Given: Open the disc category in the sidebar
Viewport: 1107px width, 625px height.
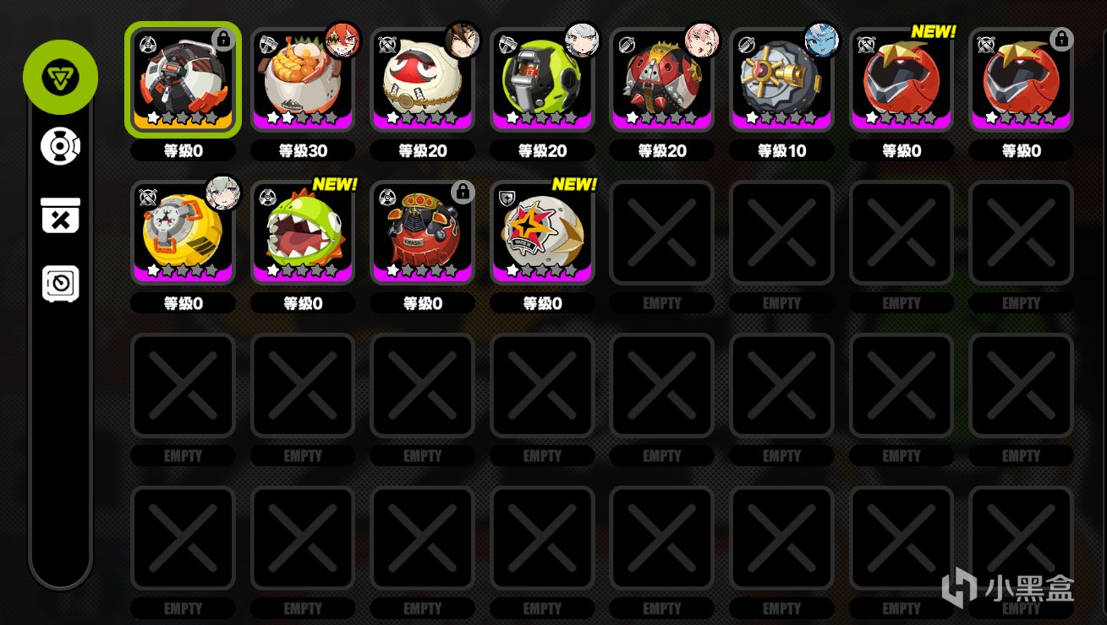Looking at the screenshot, I should (x=61, y=146).
